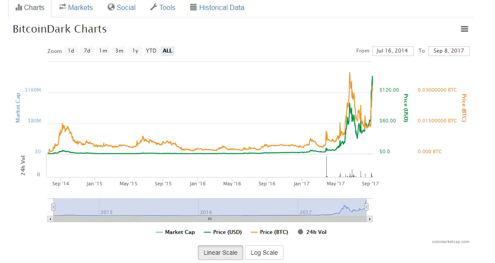Image resolution: width=495 pixels, height=263 pixels.
Task: Click the Sep '14 x-axis label
Action: pos(60,184)
